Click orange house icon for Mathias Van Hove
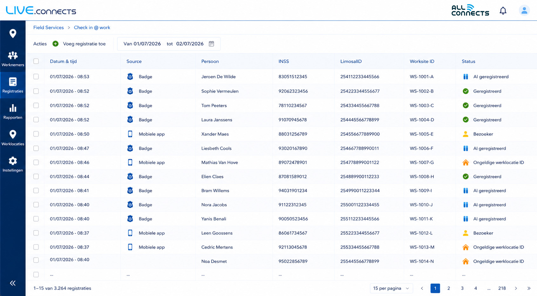Image resolution: width=537 pixels, height=296 pixels. 466,162
